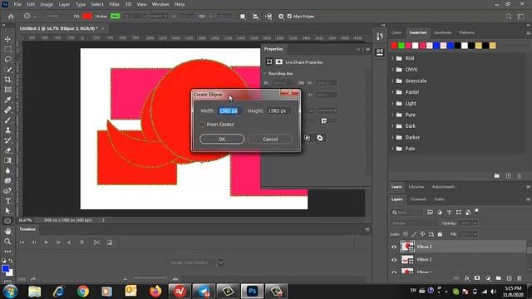The image size is (532, 299).
Task: Open timeline type dropdown arrow
Action: (x=221, y=262)
